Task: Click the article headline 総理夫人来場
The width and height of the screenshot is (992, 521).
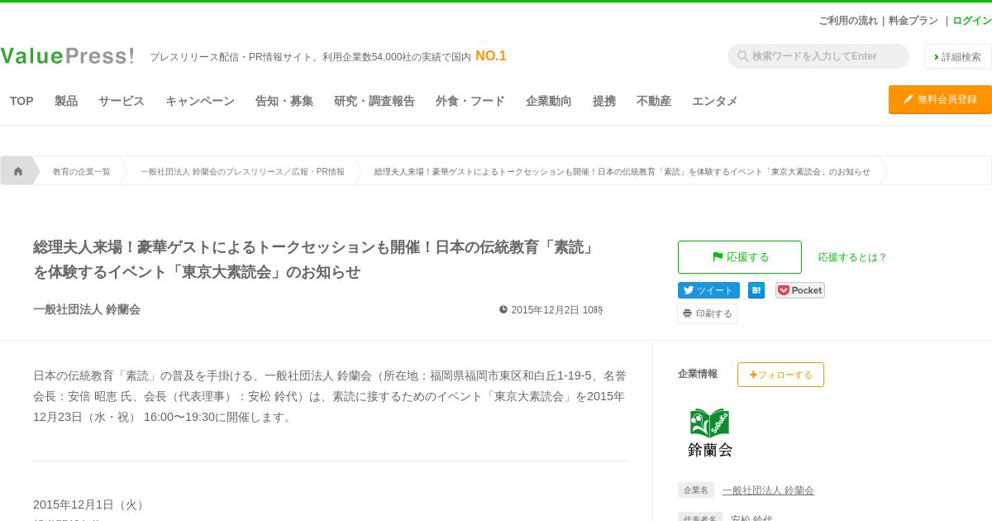Action: 315,259
